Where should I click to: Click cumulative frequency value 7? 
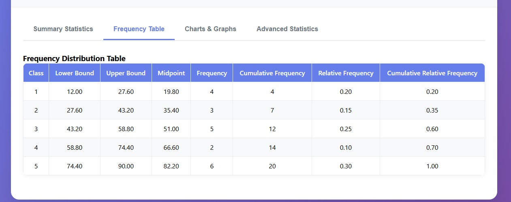pos(272,111)
